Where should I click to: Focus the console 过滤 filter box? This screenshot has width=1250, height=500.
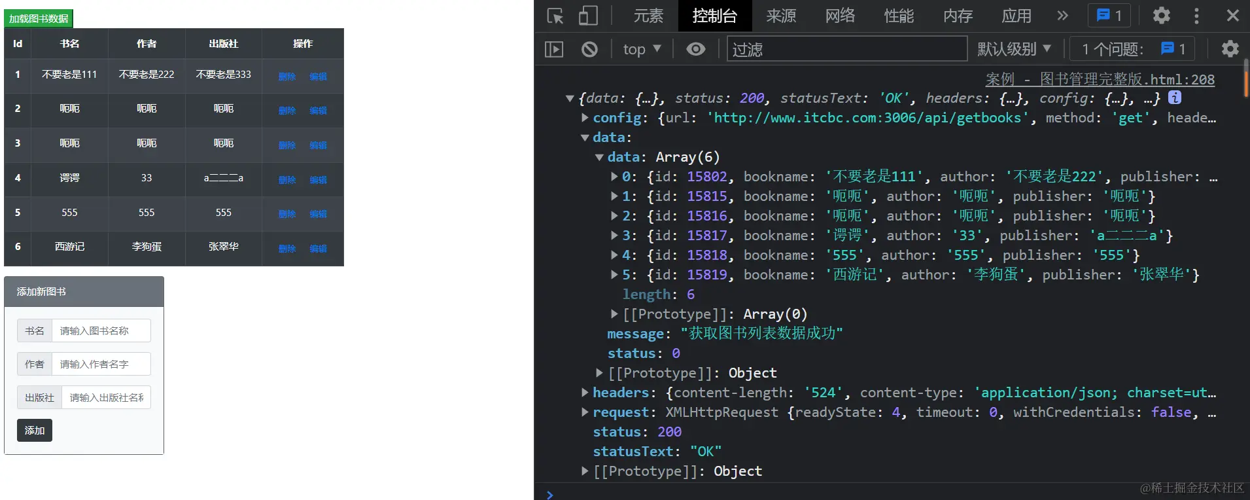click(847, 49)
